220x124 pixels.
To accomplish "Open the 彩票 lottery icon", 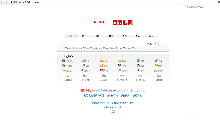I will (138, 65).
